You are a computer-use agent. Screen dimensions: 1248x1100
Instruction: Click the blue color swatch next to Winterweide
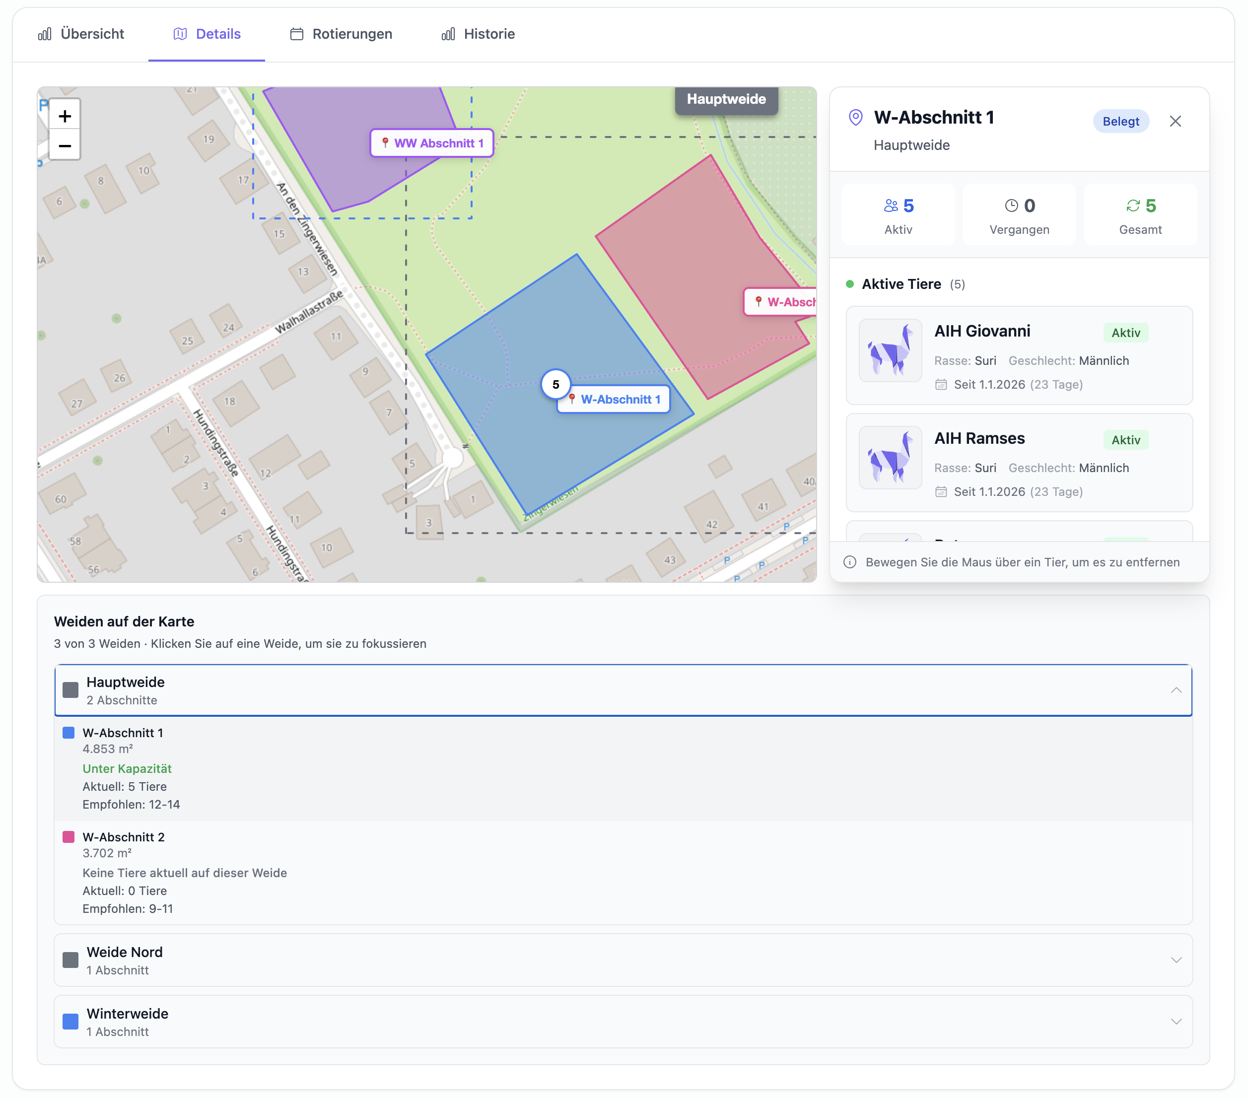click(70, 1021)
